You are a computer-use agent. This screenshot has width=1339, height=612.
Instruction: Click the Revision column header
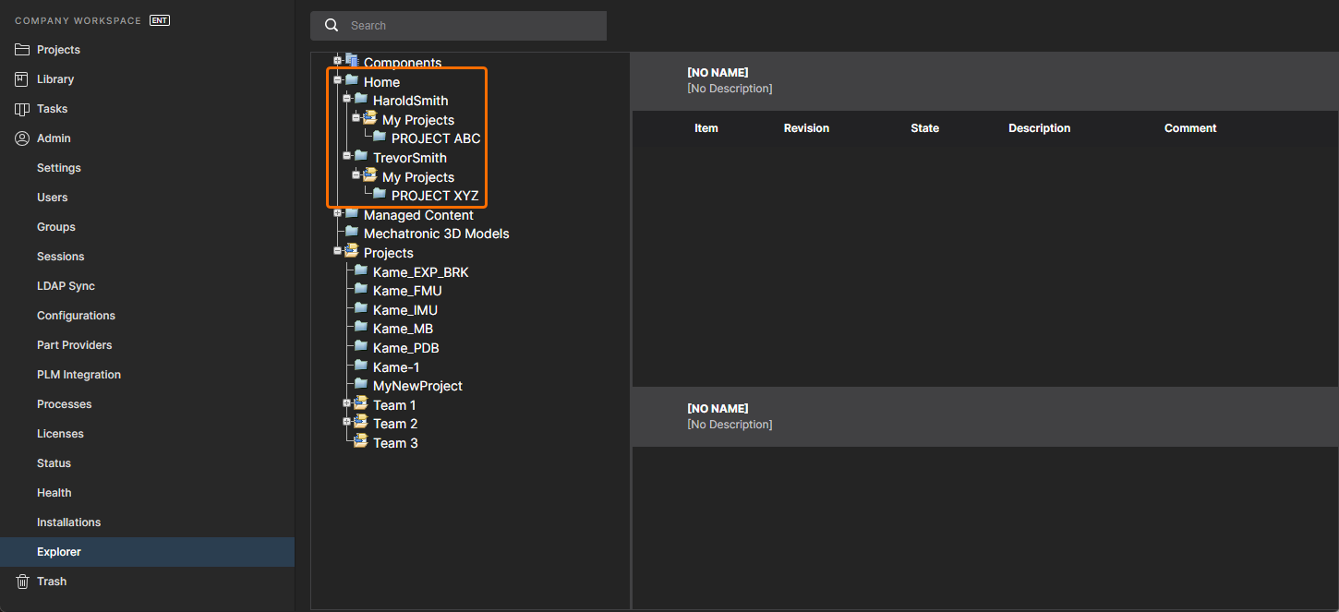pyautogui.click(x=806, y=128)
